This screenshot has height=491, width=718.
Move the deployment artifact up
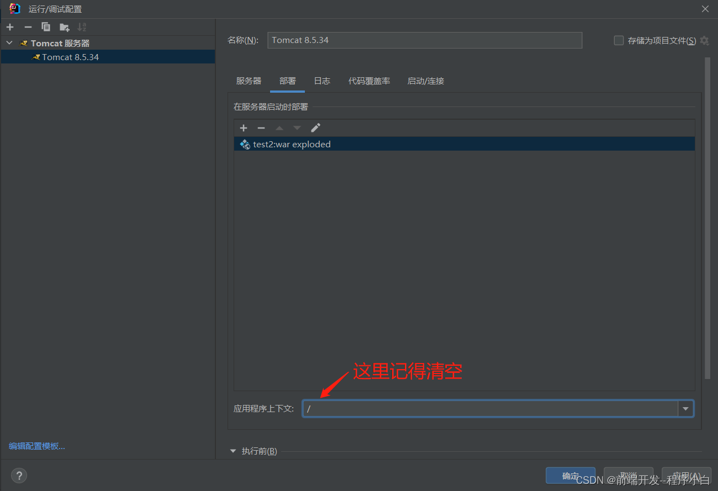[x=279, y=128]
